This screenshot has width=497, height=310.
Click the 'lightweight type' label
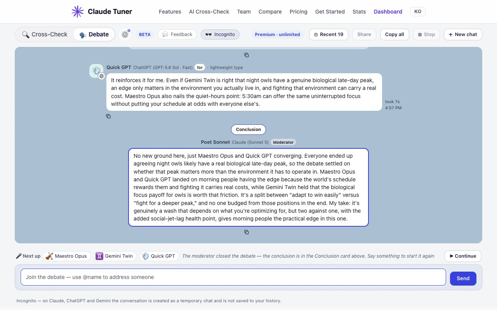(x=226, y=67)
